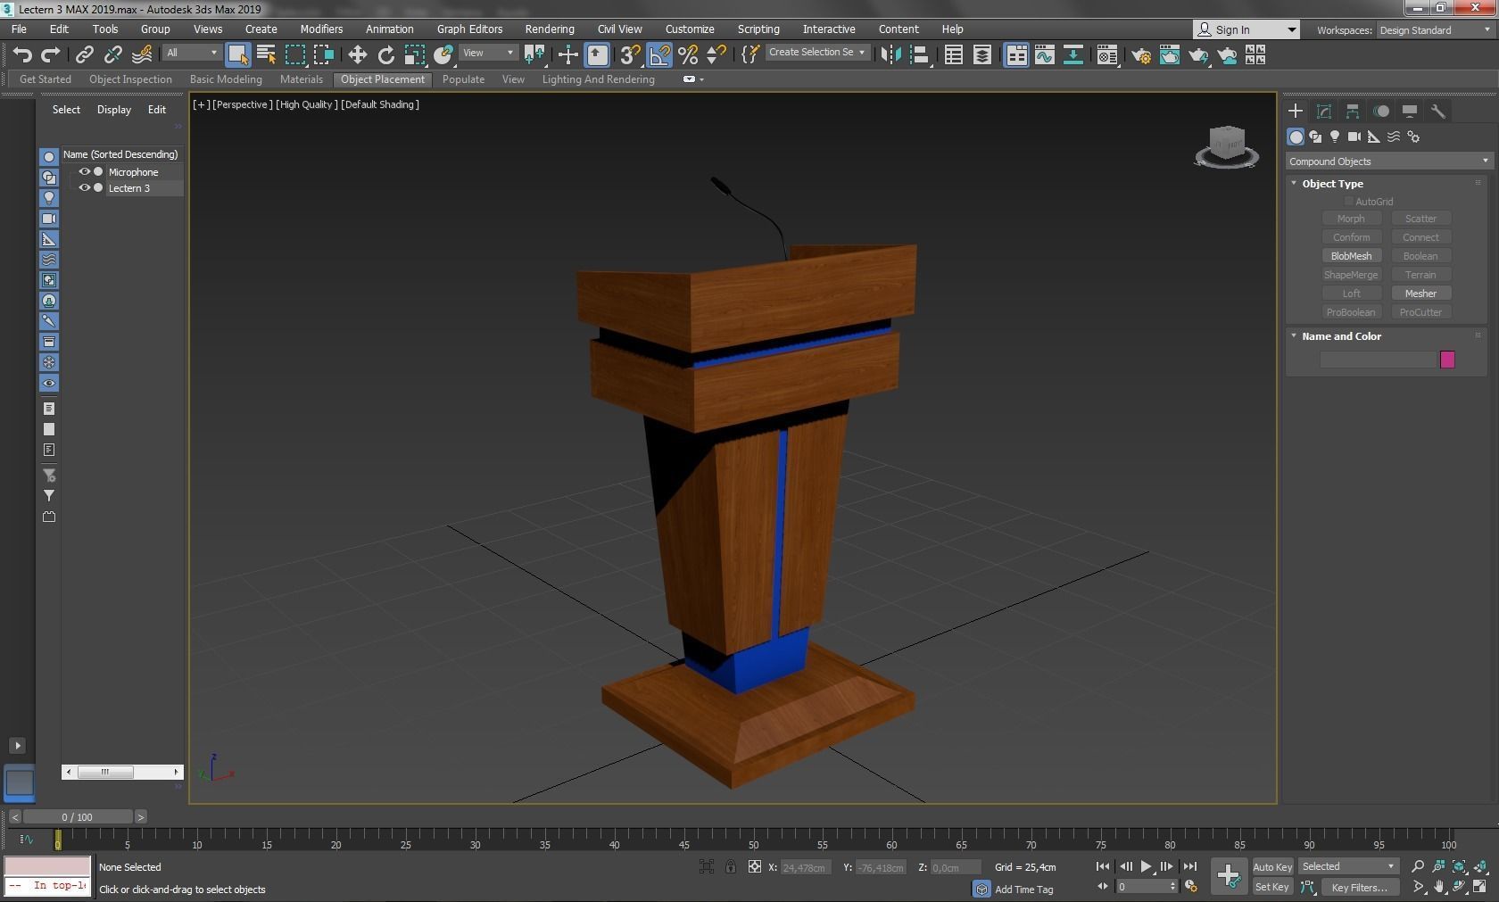Select the Space Warps category icon
The image size is (1499, 902).
[x=1394, y=137]
